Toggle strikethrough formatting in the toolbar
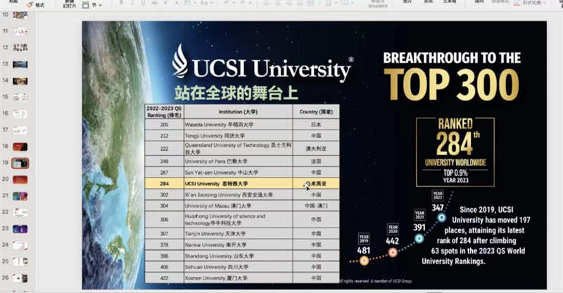 click(x=154, y=3)
